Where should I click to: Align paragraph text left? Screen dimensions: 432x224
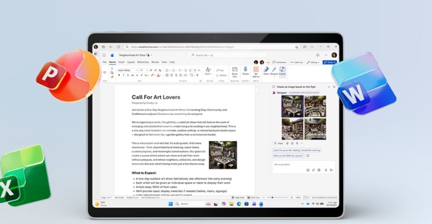coord(167,75)
